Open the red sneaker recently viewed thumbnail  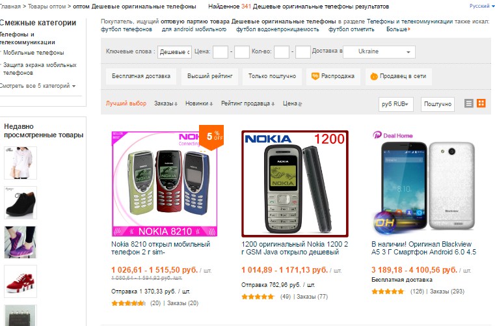[21, 282]
